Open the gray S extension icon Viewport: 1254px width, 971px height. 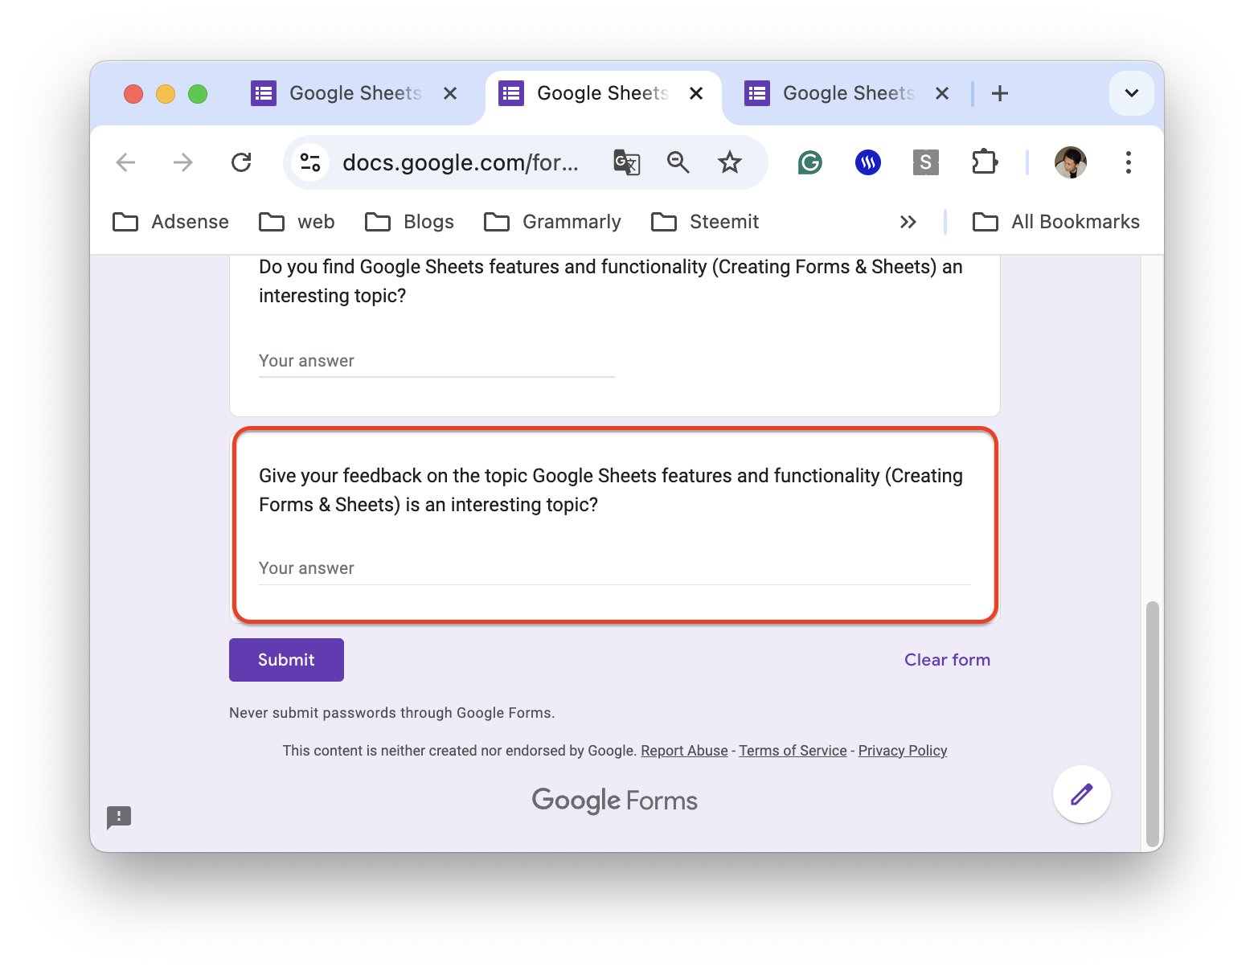[x=926, y=162]
